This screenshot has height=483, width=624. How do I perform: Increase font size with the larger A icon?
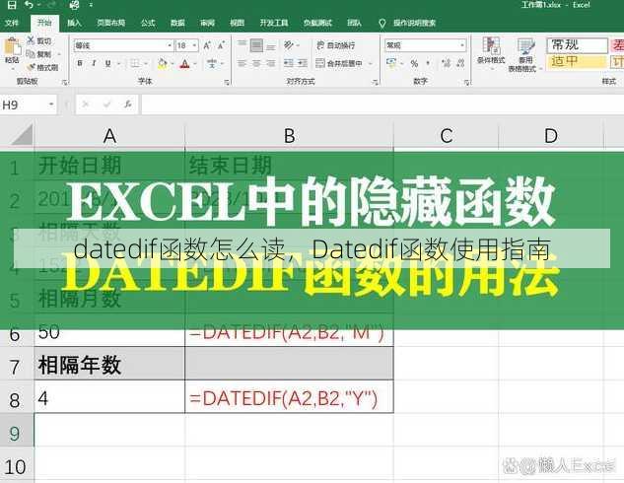[x=207, y=45]
